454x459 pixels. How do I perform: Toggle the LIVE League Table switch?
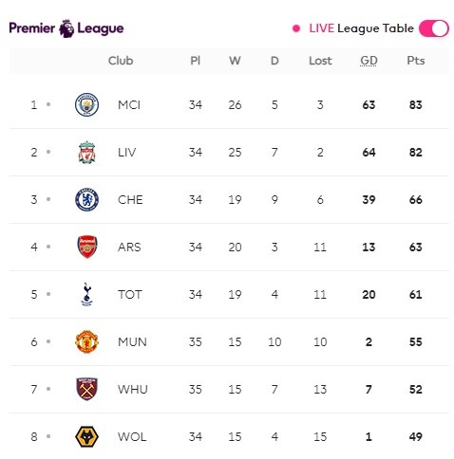tap(434, 28)
